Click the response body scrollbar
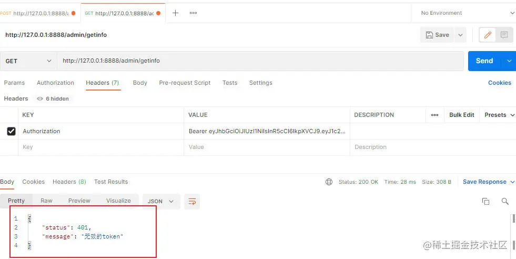This screenshot has width=516, height=259. click(513, 218)
